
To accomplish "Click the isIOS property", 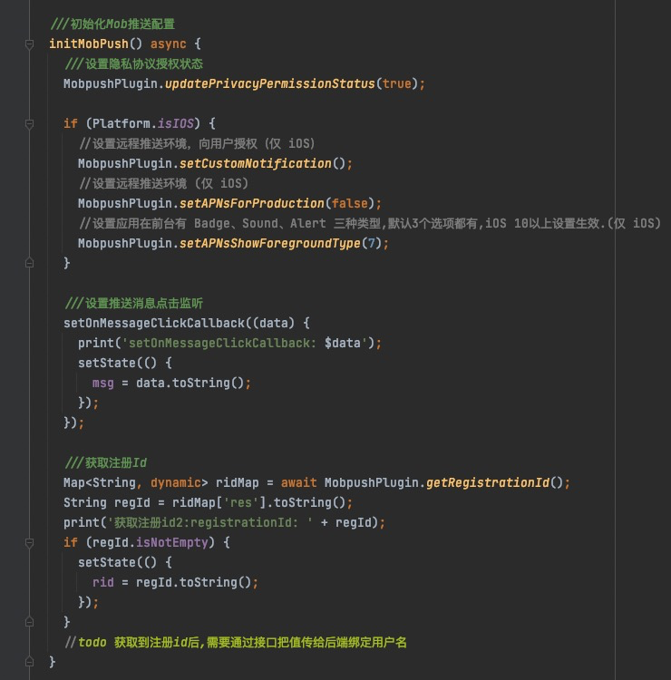I will tap(175, 123).
